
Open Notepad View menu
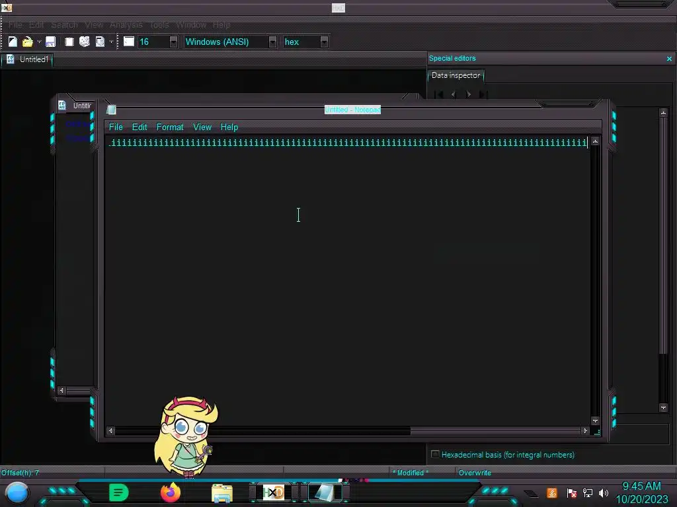pyautogui.click(x=202, y=127)
